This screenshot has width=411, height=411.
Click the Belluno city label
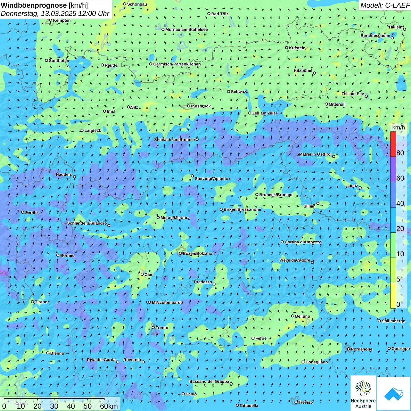[302, 316]
